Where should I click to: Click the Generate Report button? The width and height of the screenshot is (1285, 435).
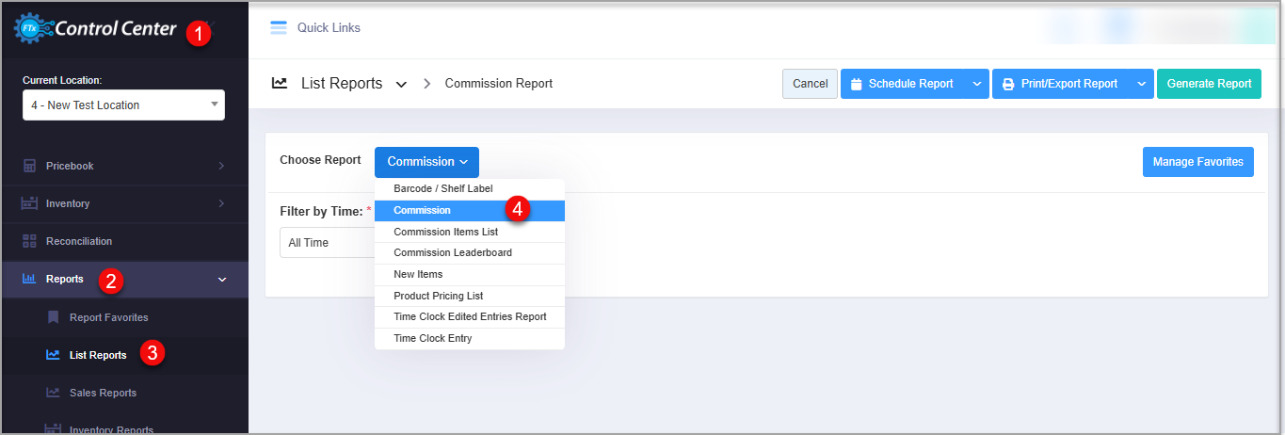coord(1209,84)
